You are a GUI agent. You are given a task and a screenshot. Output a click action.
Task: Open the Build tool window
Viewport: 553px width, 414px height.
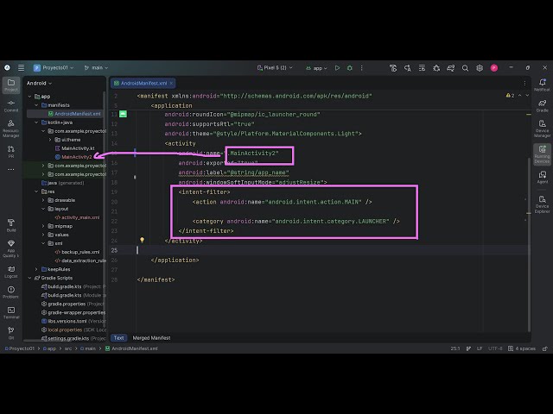[11, 225]
